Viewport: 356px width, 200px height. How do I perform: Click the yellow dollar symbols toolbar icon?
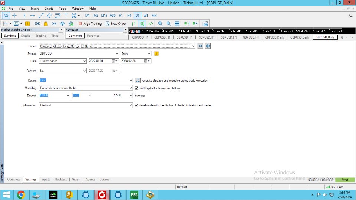(x=27, y=24)
